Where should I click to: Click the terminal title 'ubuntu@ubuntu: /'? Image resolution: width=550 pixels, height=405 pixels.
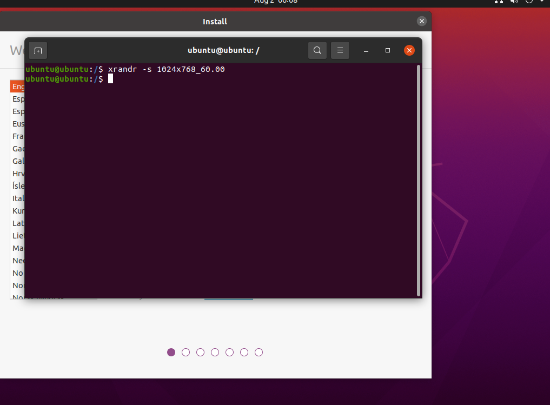[223, 50]
